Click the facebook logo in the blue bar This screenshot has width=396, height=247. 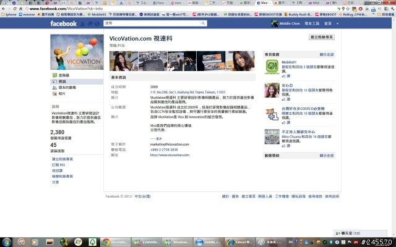coord(63,23)
